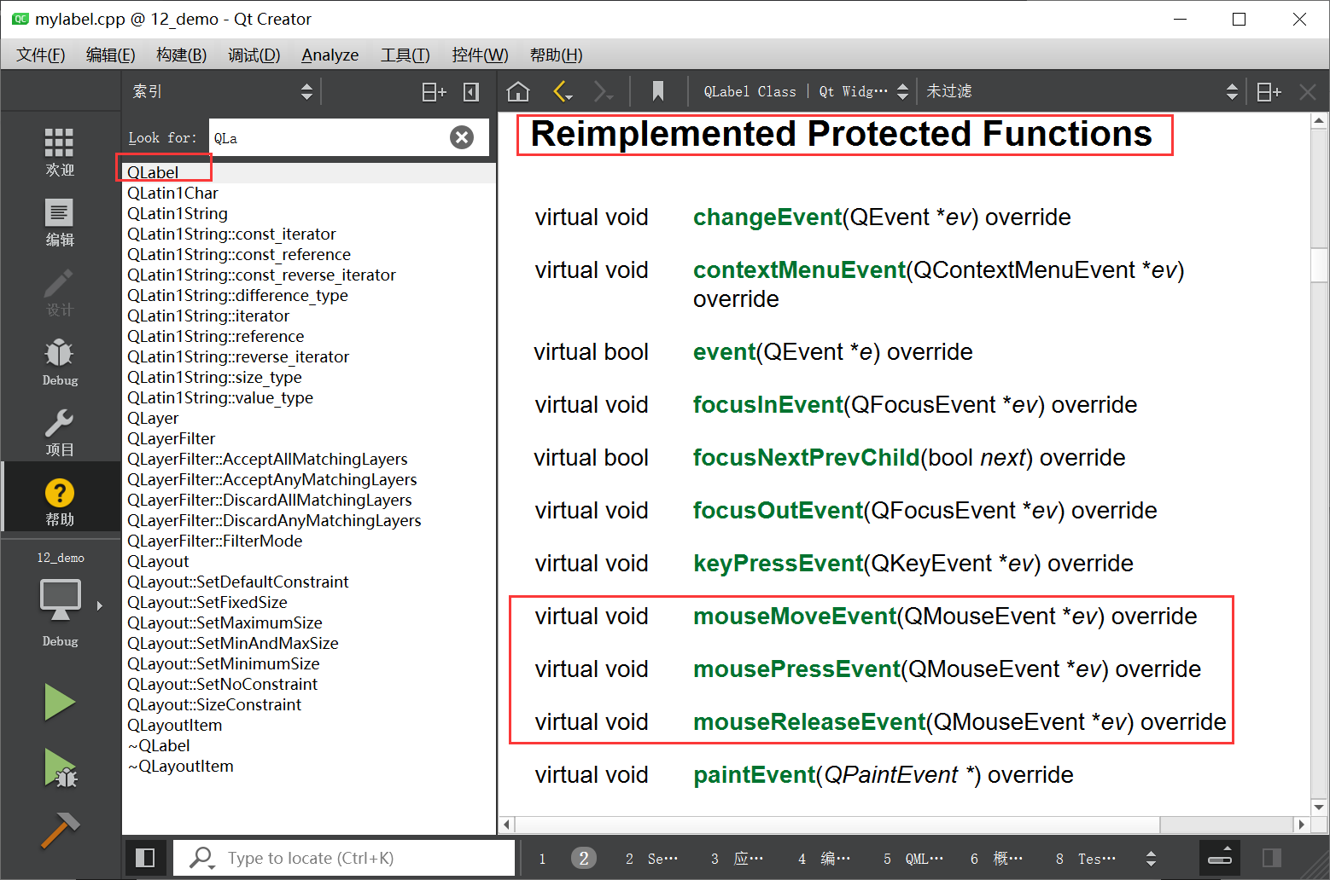Close the help viewer pane

click(1307, 92)
